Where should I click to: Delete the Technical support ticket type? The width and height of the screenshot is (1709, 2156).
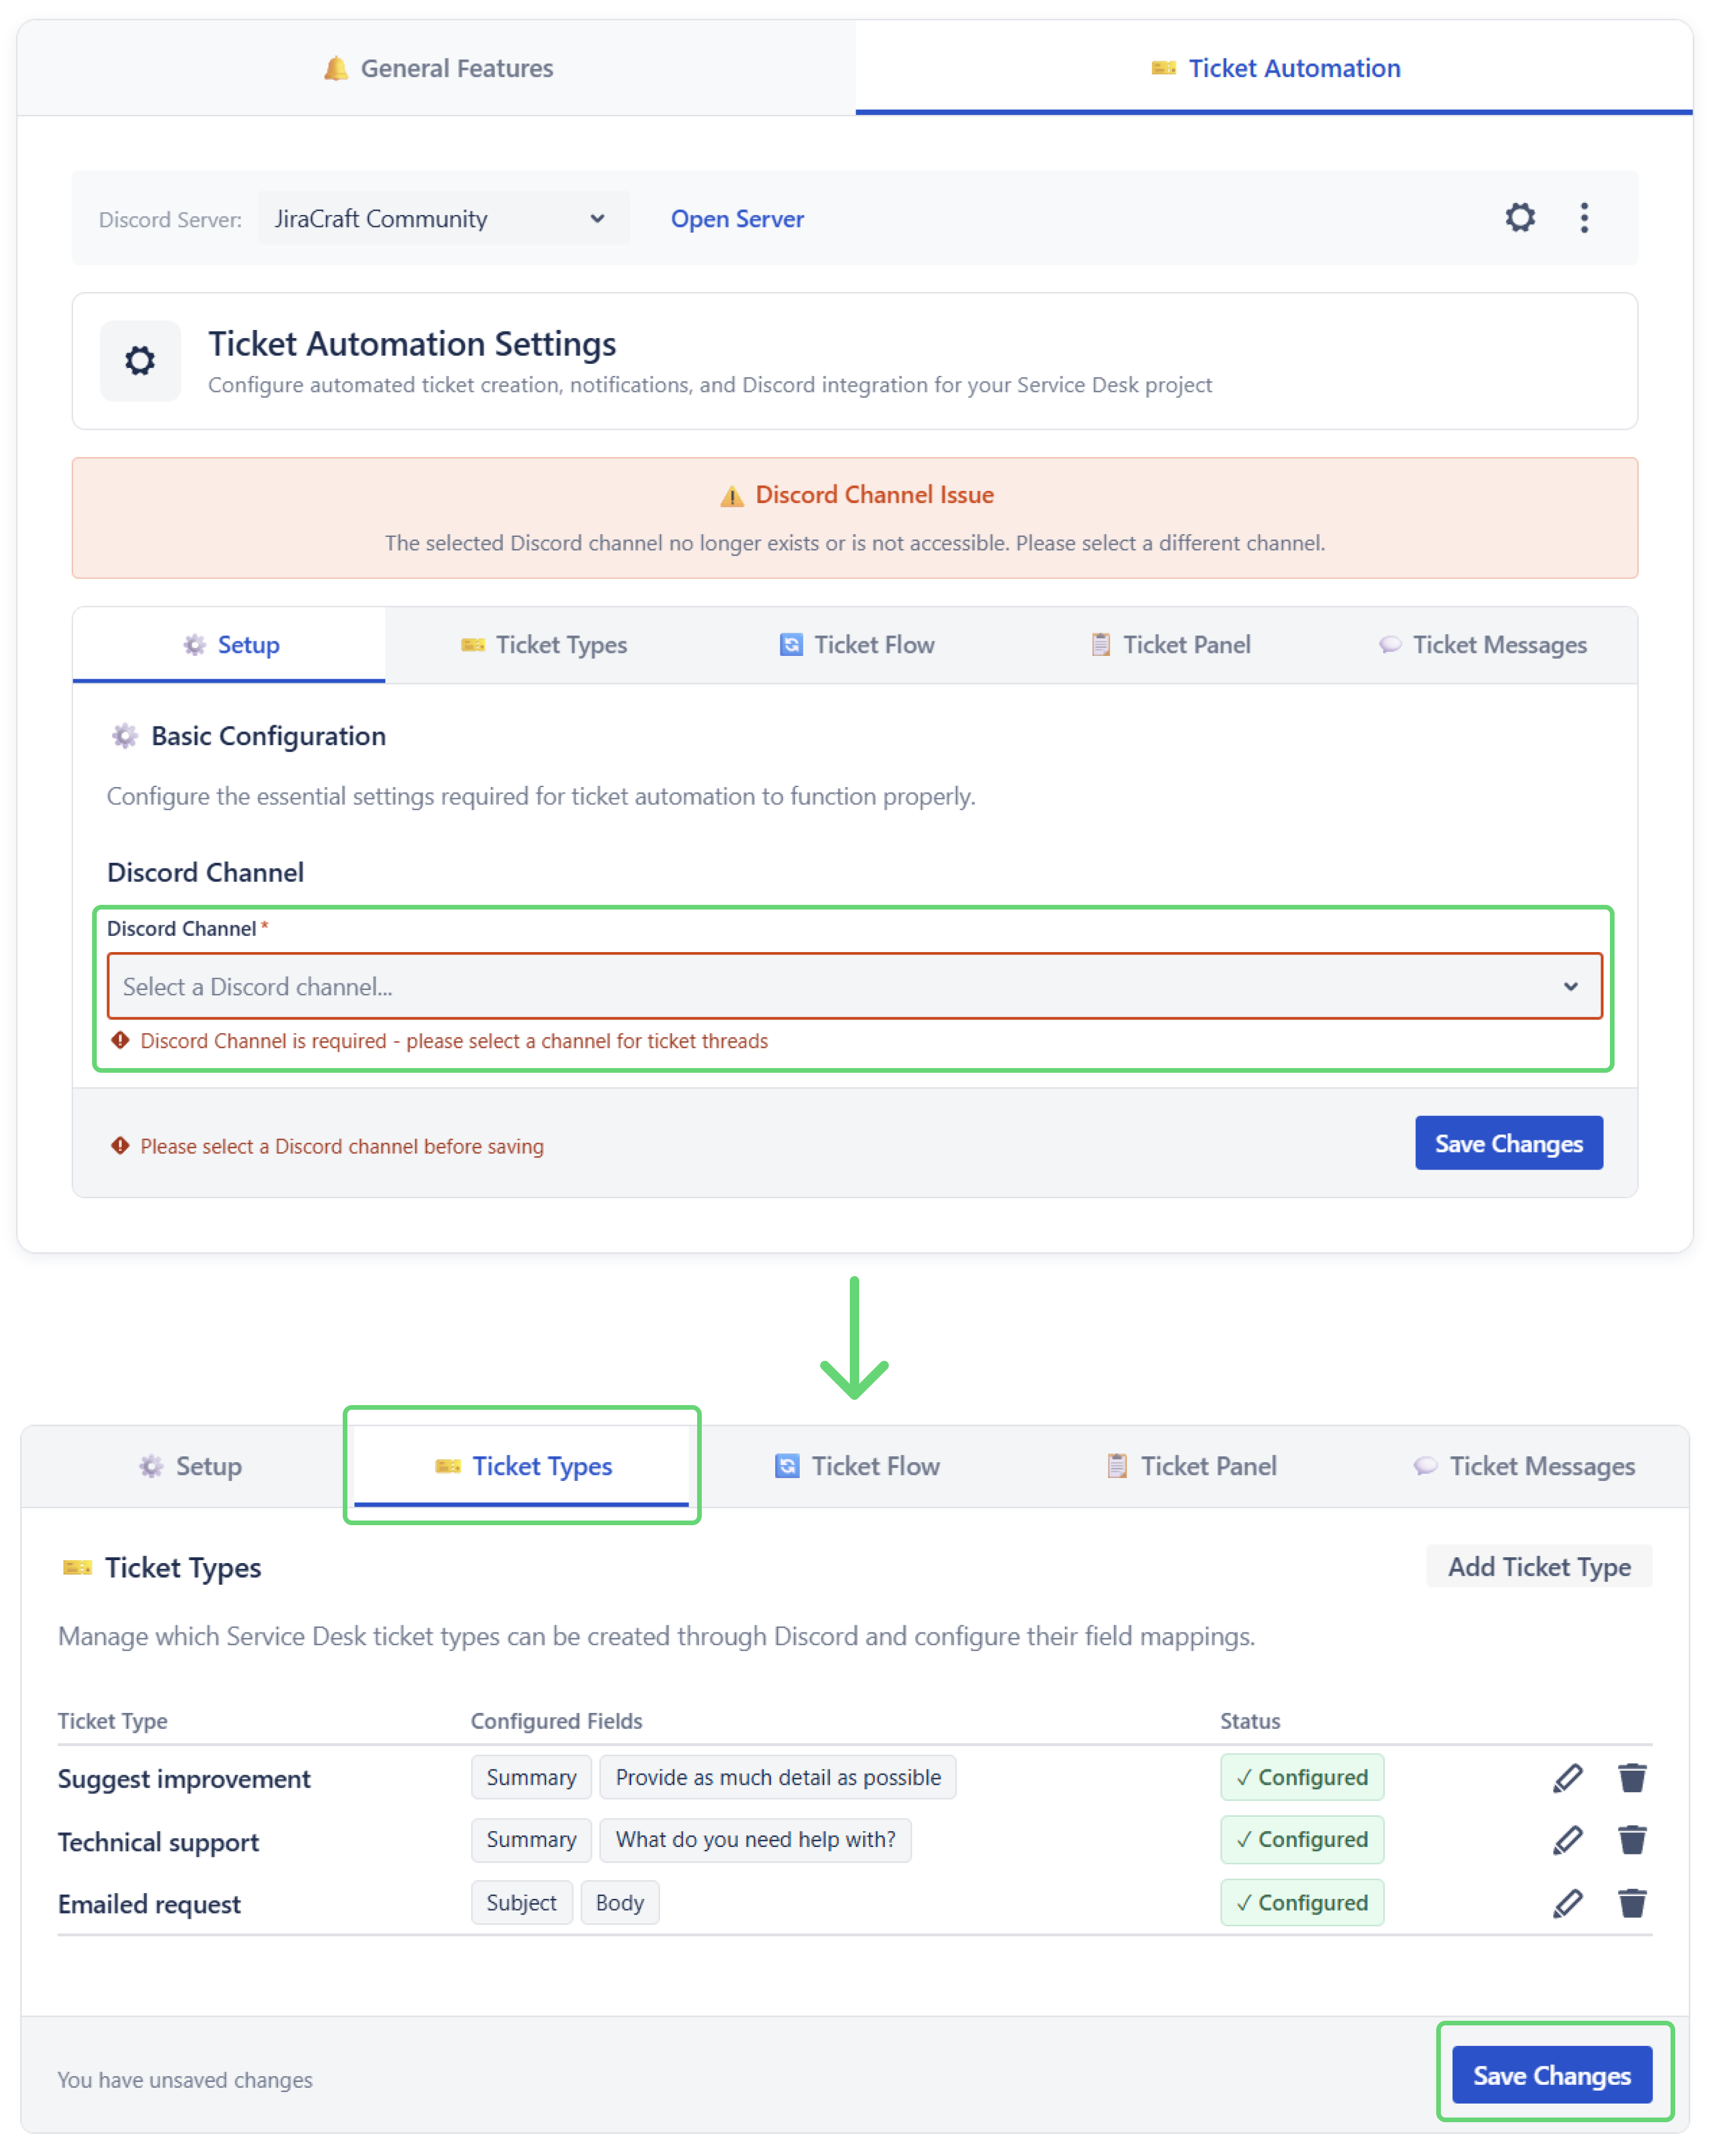coord(1633,1840)
